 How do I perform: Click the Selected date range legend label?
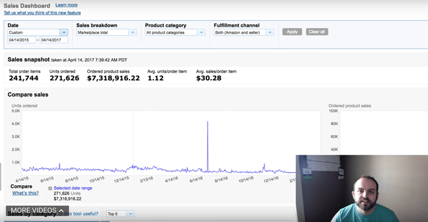pyautogui.click(x=74, y=188)
